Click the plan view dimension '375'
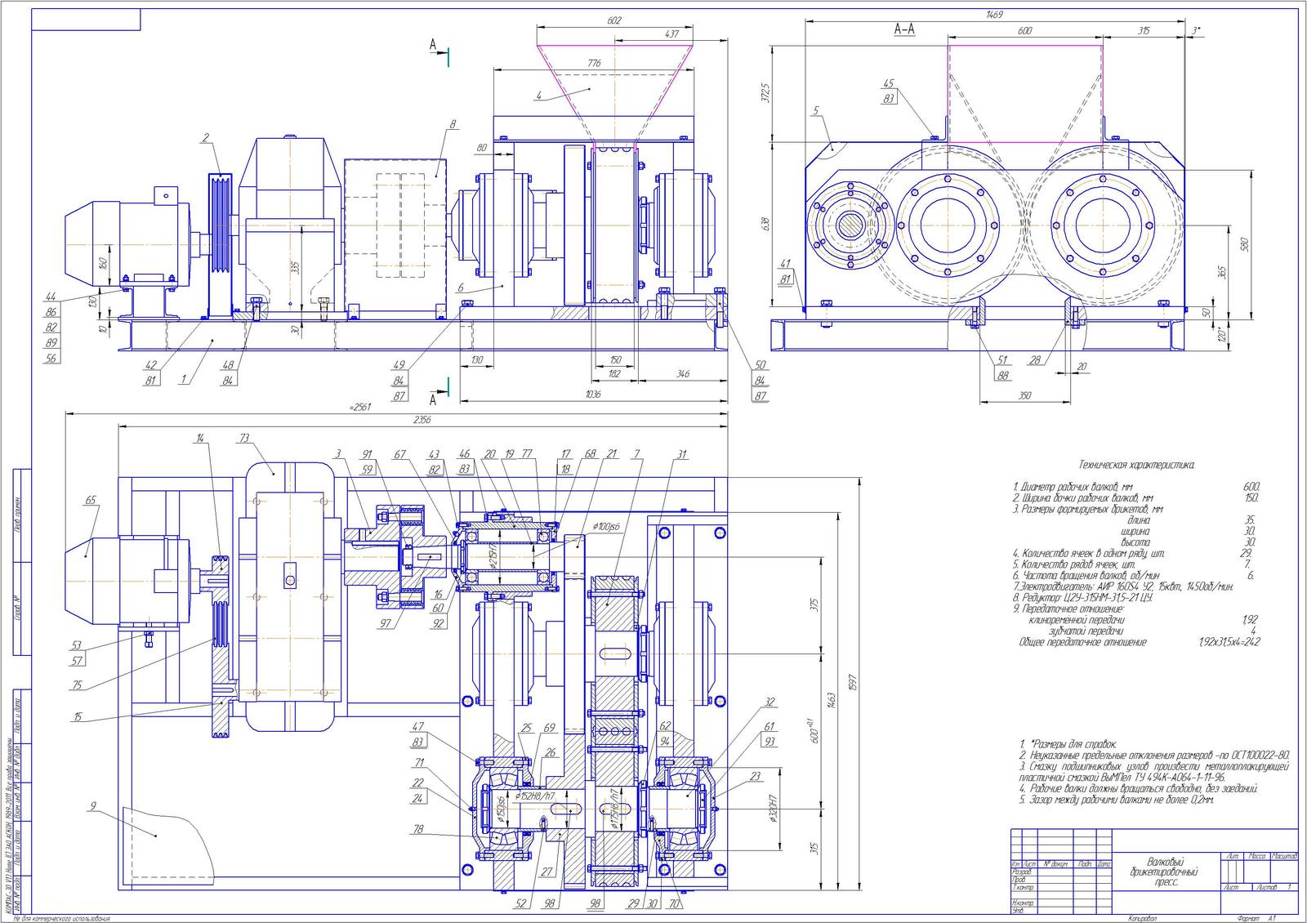The width and height of the screenshot is (1307, 923). click(x=814, y=605)
